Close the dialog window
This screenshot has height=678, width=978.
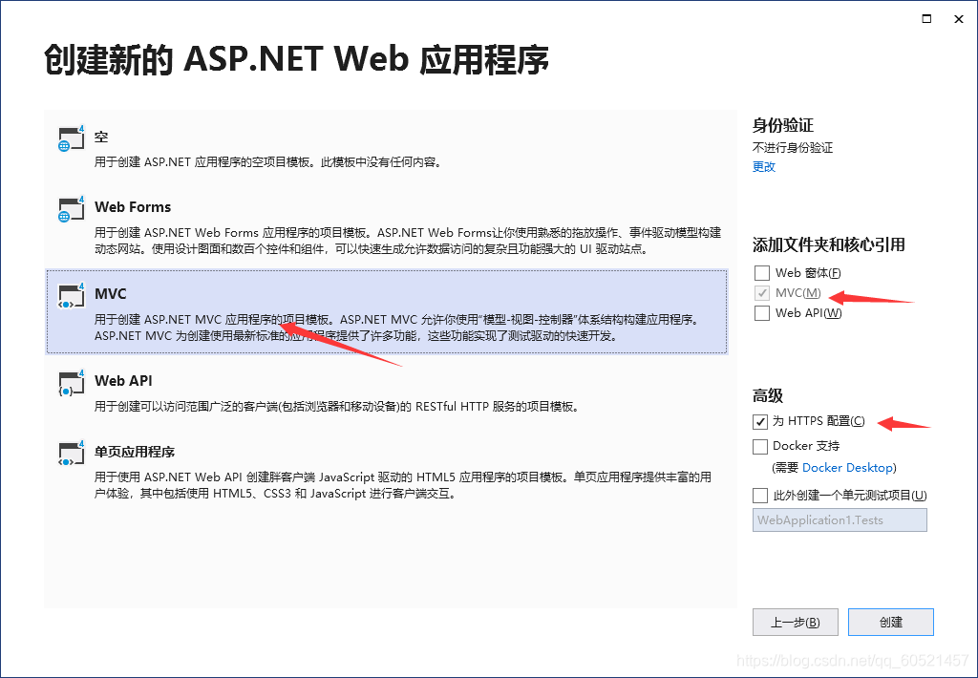959,19
